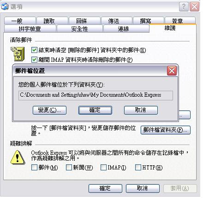The image size is (203, 198).
Task: Click 確定 in the 郵件檔位置 dialog
Action: coord(95,110)
